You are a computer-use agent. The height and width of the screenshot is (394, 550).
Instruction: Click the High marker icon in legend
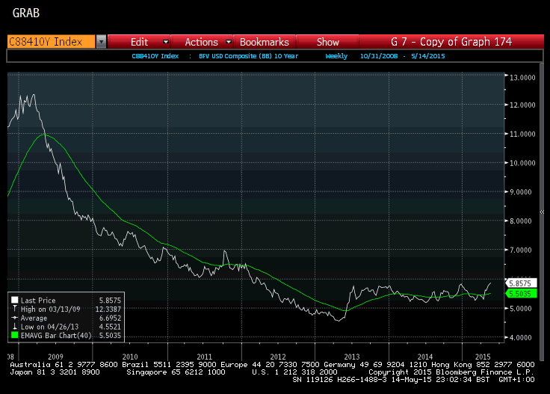pyautogui.click(x=15, y=309)
